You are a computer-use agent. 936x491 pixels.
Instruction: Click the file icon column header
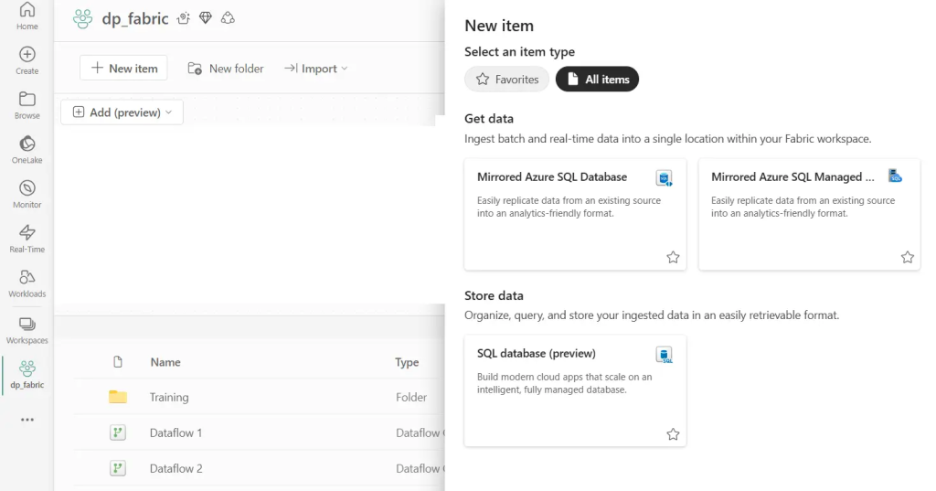pyautogui.click(x=118, y=362)
